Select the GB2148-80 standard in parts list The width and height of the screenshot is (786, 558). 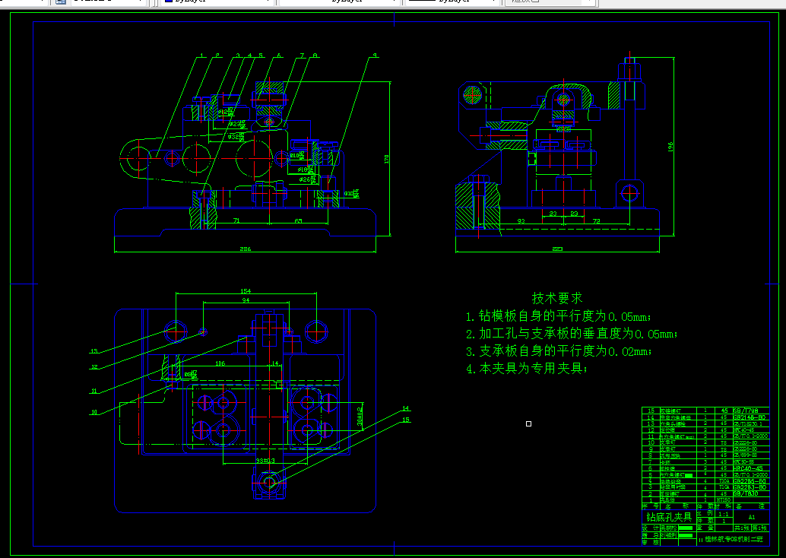coord(749,417)
